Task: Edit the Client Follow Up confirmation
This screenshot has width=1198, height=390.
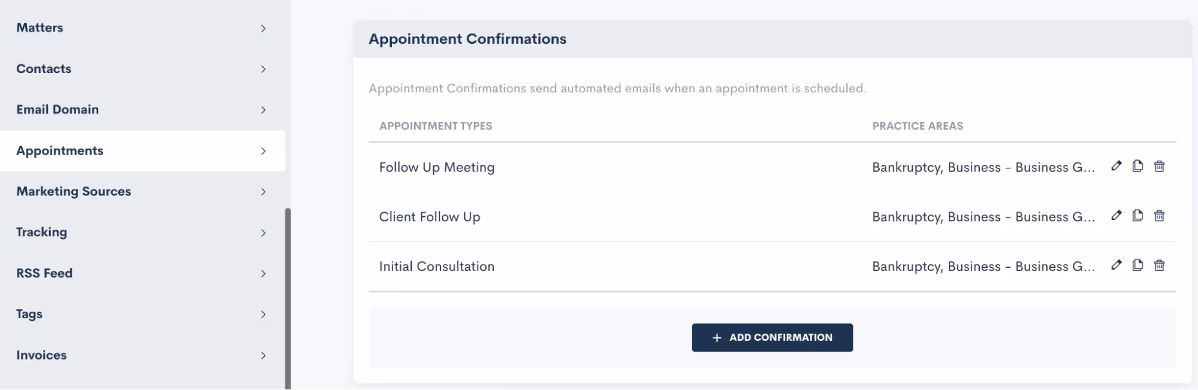Action: click(x=1116, y=216)
